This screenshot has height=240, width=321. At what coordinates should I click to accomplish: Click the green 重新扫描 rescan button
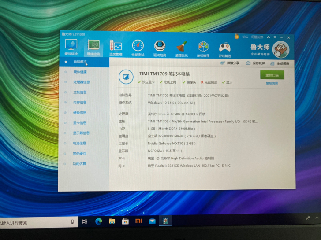[272, 75]
